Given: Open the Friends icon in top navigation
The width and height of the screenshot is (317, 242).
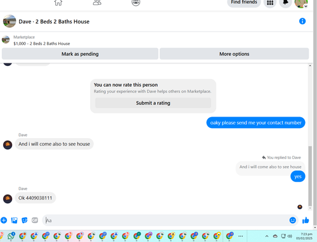Looking at the screenshot, I should (x=97, y=3).
